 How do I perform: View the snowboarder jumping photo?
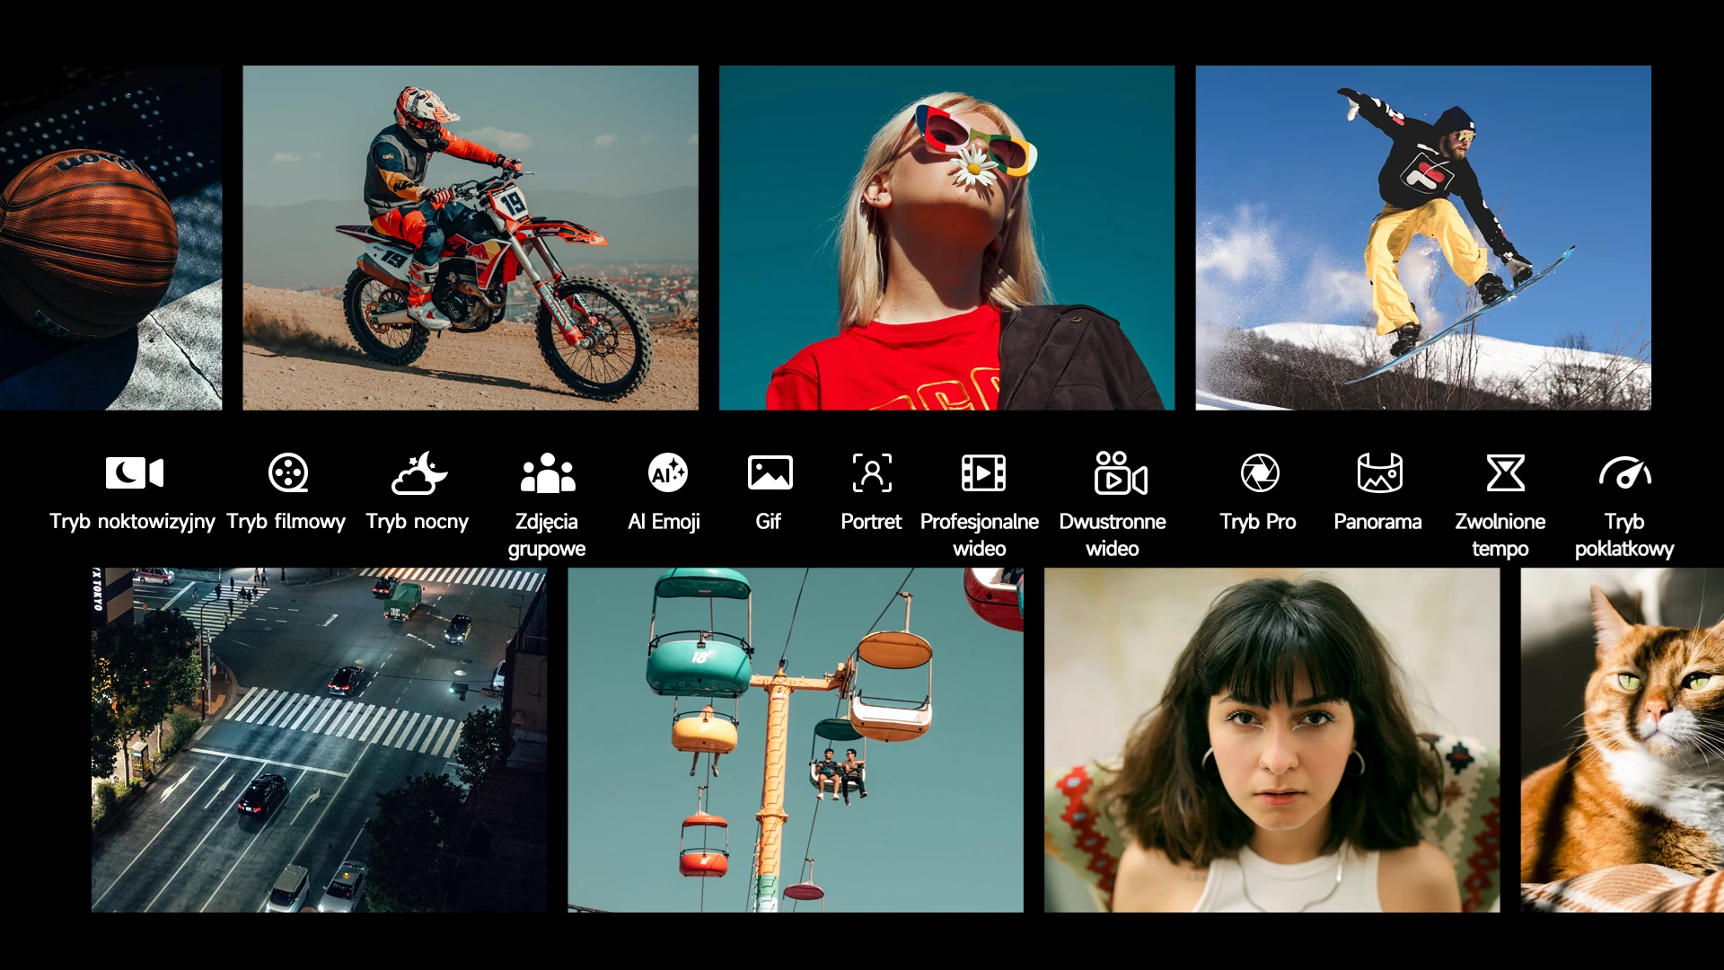pyautogui.click(x=1422, y=238)
